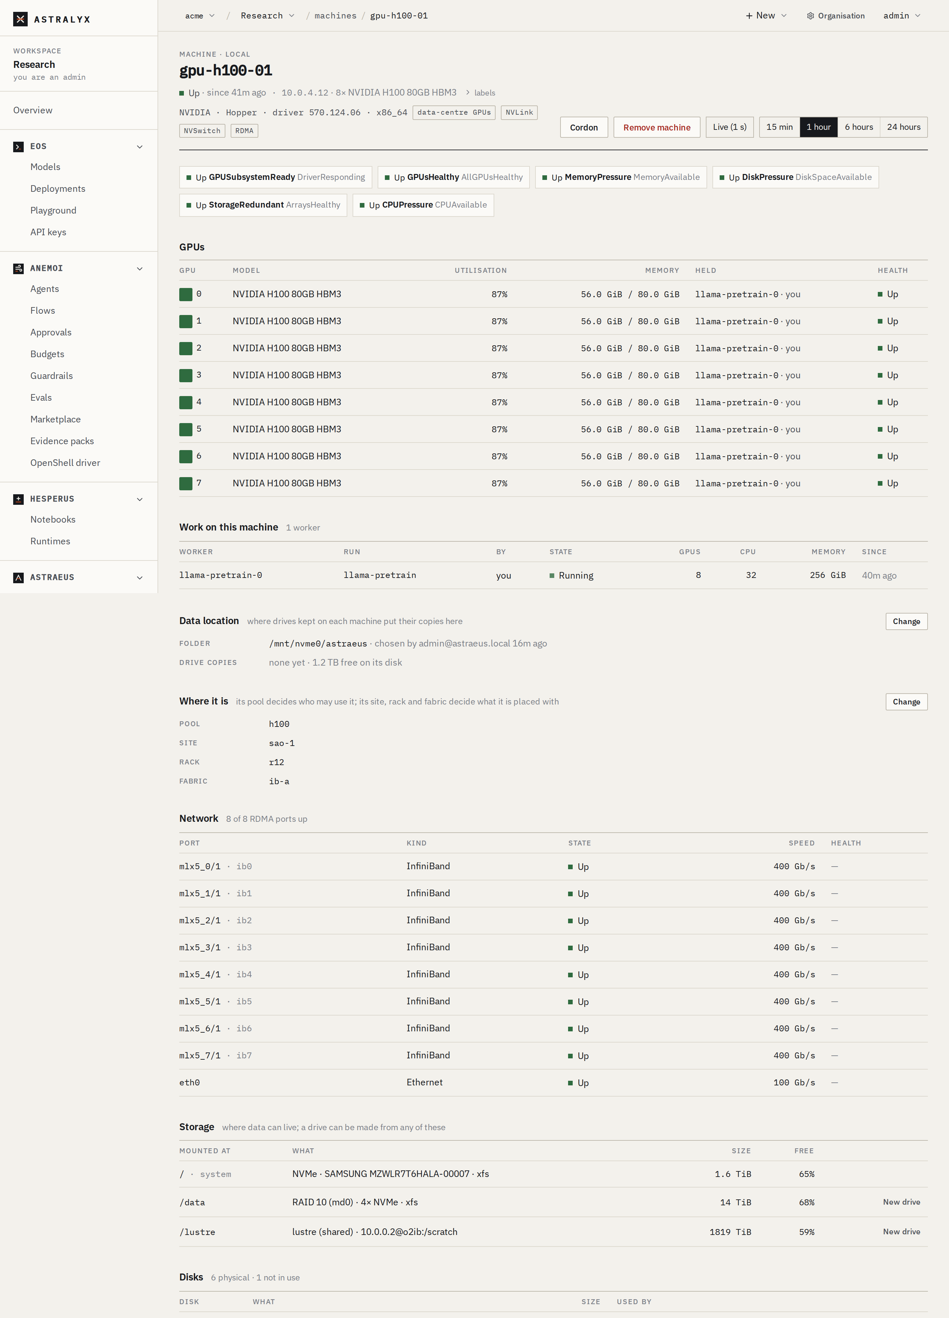
Task: Open the llama-pretrain-0 worker row
Action: tap(553, 575)
